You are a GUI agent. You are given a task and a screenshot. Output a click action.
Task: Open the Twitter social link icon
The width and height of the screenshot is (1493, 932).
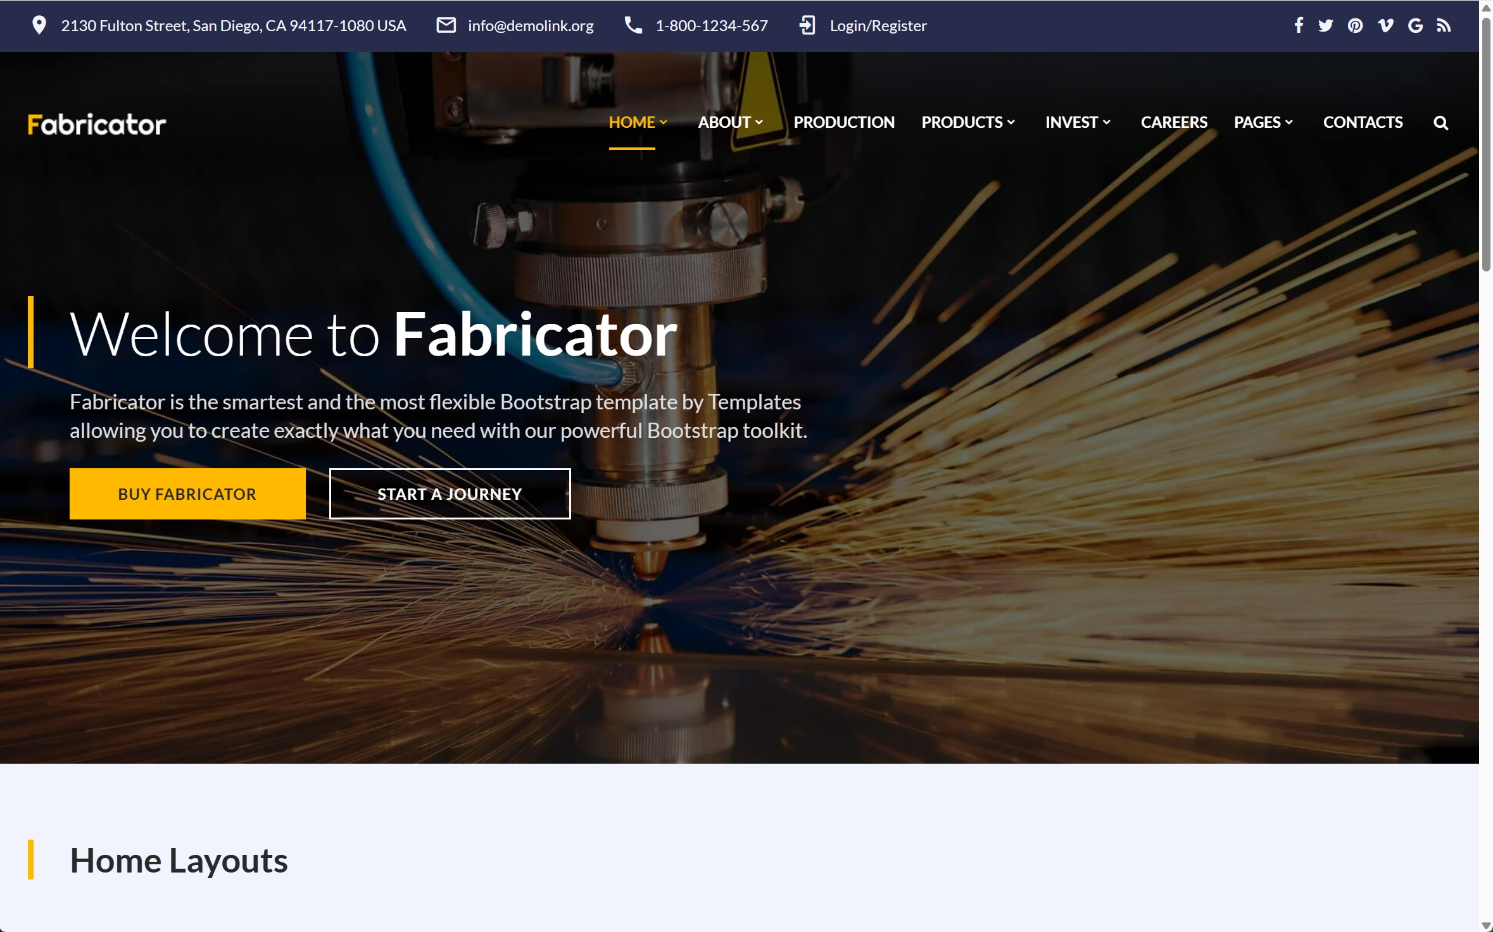point(1325,25)
